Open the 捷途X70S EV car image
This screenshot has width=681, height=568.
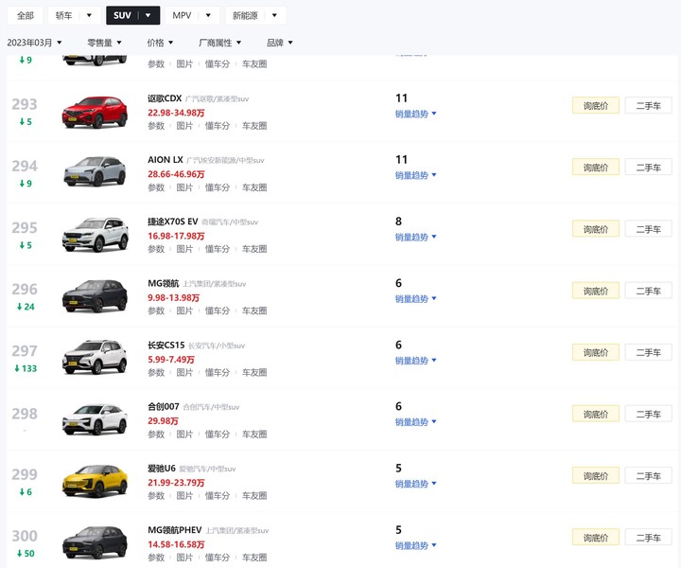95,235
